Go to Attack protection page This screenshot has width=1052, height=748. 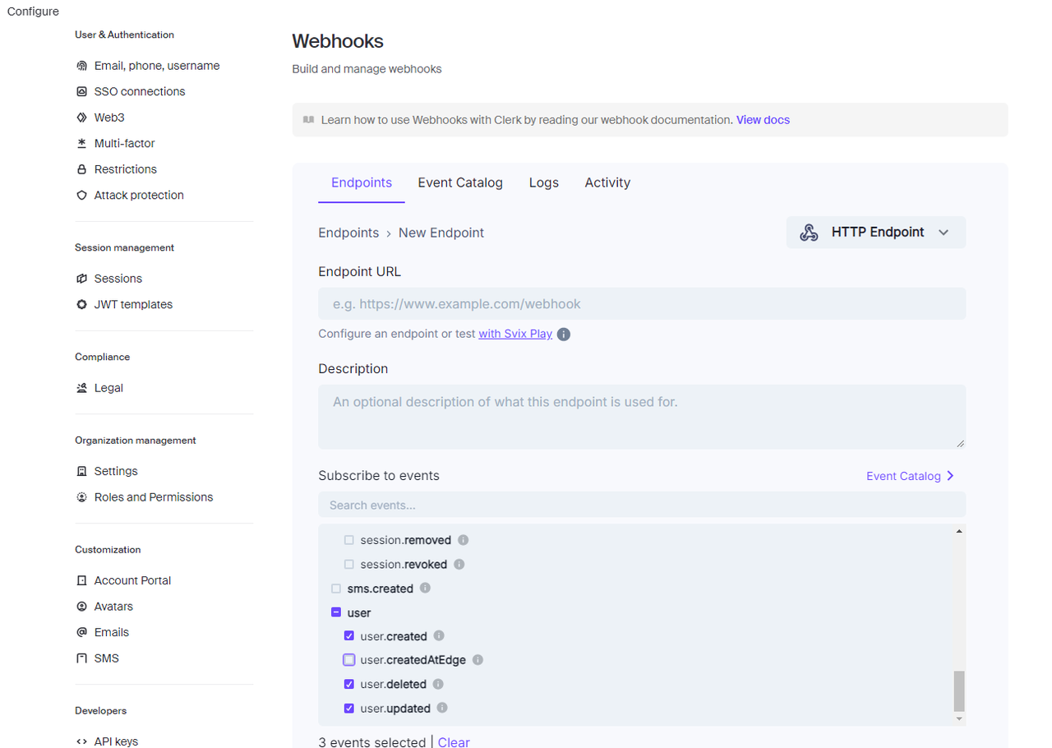coord(139,195)
